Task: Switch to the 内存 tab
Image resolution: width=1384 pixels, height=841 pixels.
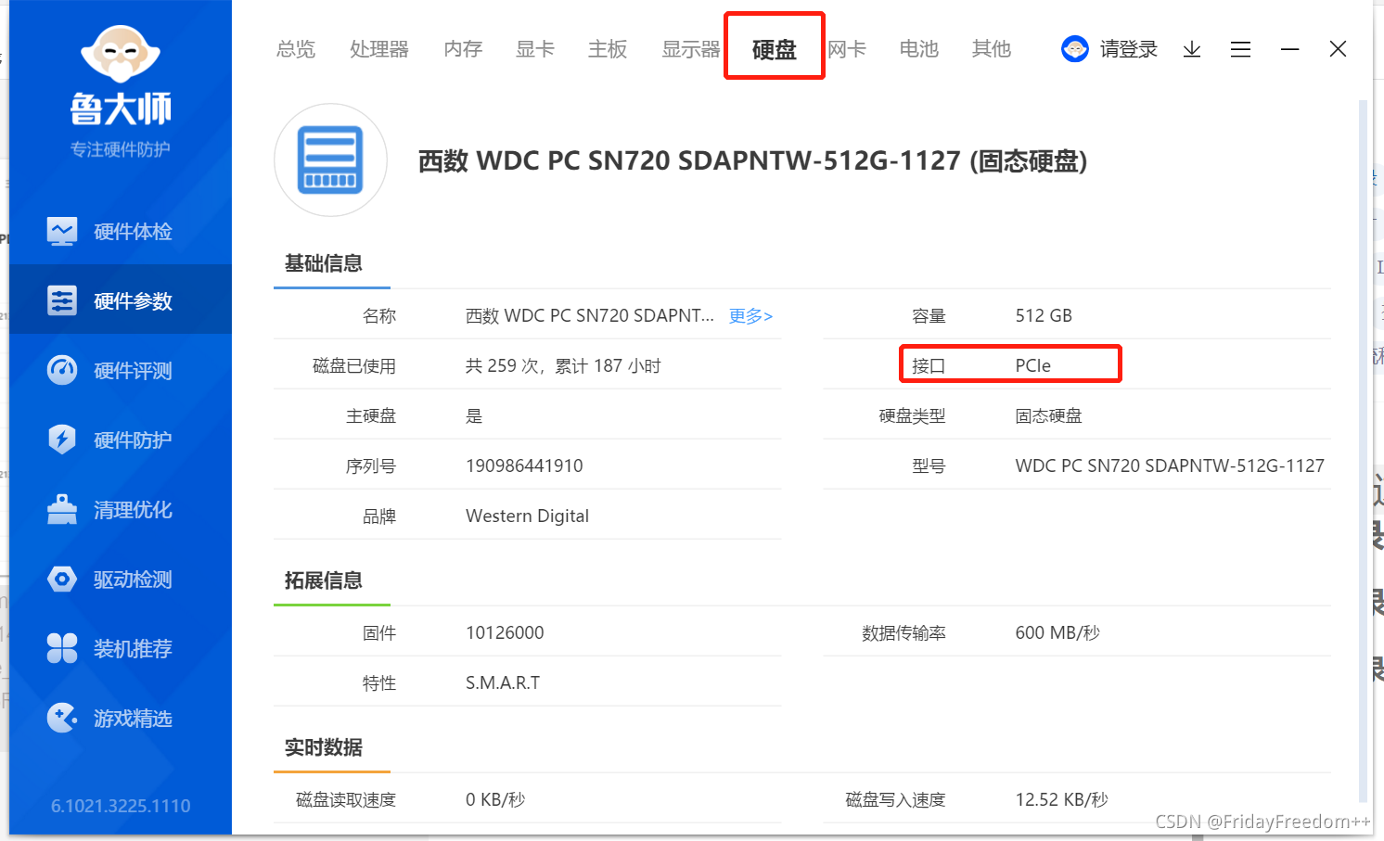Action: (463, 49)
